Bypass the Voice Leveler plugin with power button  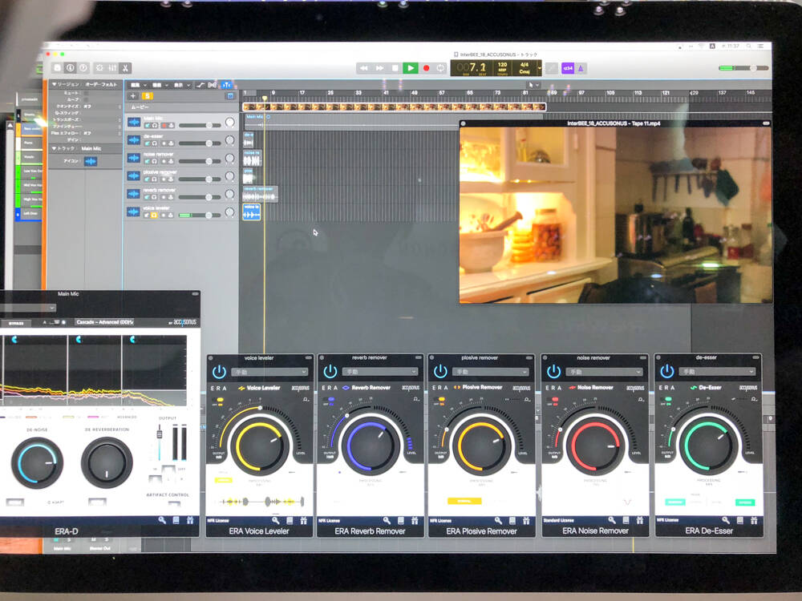coord(219,372)
